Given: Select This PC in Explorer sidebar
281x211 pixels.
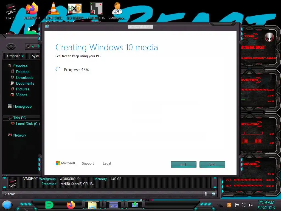Looking at the screenshot, I should (x=20, y=118).
